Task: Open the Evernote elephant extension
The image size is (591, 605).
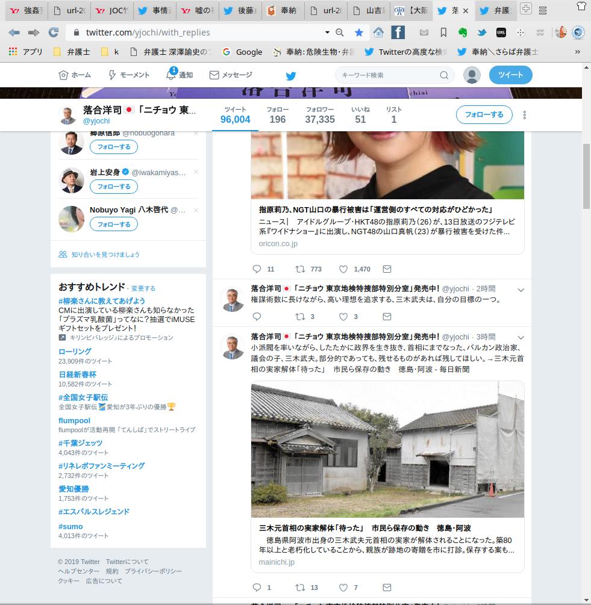Action: pyautogui.click(x=463, y=33)
